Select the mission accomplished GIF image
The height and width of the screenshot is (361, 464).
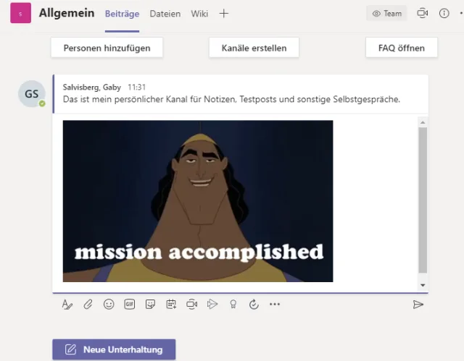[x=198, y=201]
